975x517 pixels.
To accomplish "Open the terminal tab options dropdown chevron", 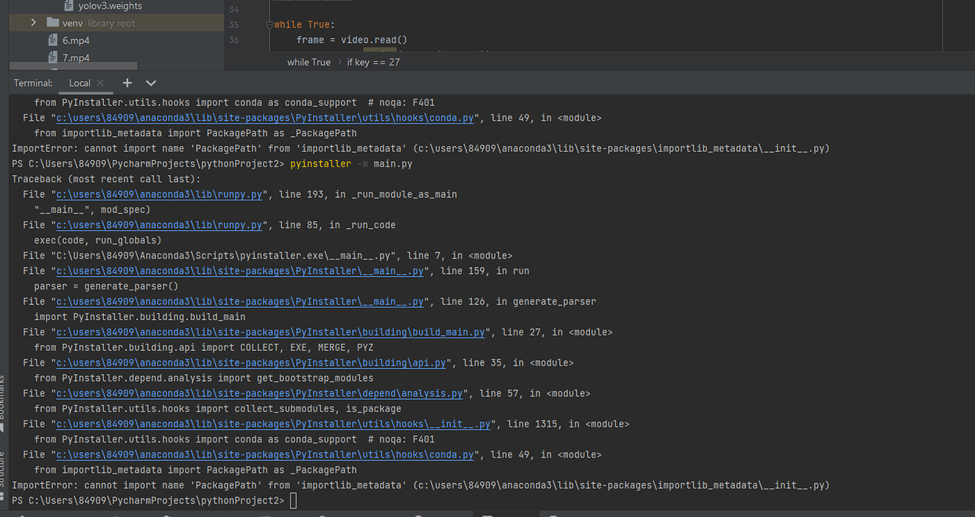I will [x=150, y=83].
